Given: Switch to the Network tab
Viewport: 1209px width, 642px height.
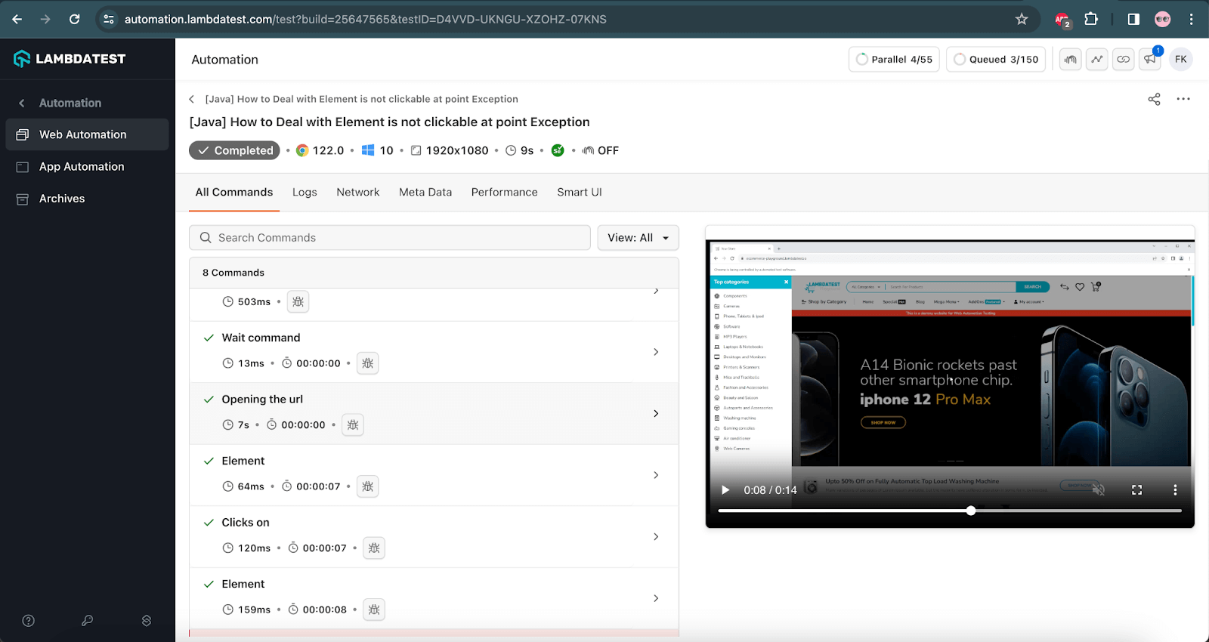Looking at the screenshot, I should point(357,193).
